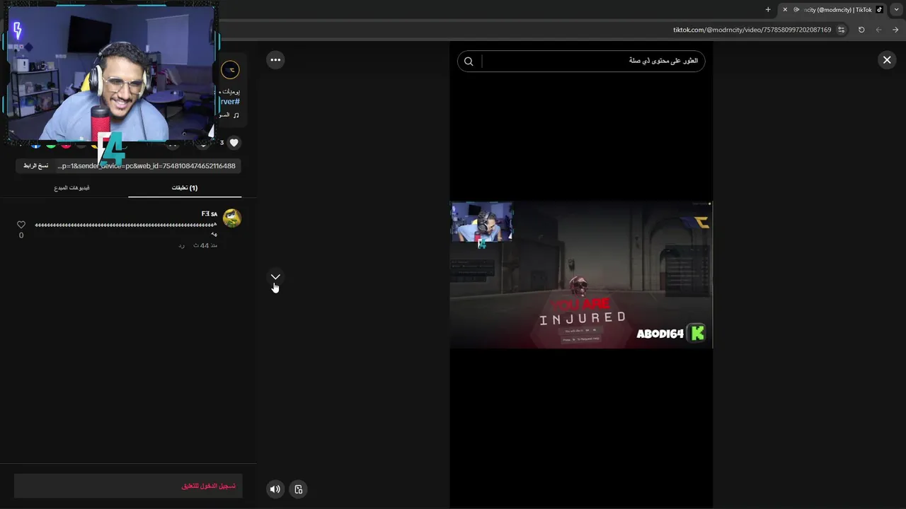906x509 pixels.
Task: Click the video player frame to pause
Action: 580,275
